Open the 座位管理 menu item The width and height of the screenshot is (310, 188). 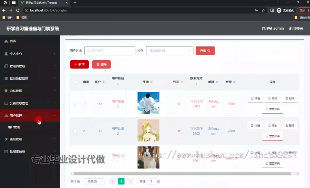click(x=30, y=139)
